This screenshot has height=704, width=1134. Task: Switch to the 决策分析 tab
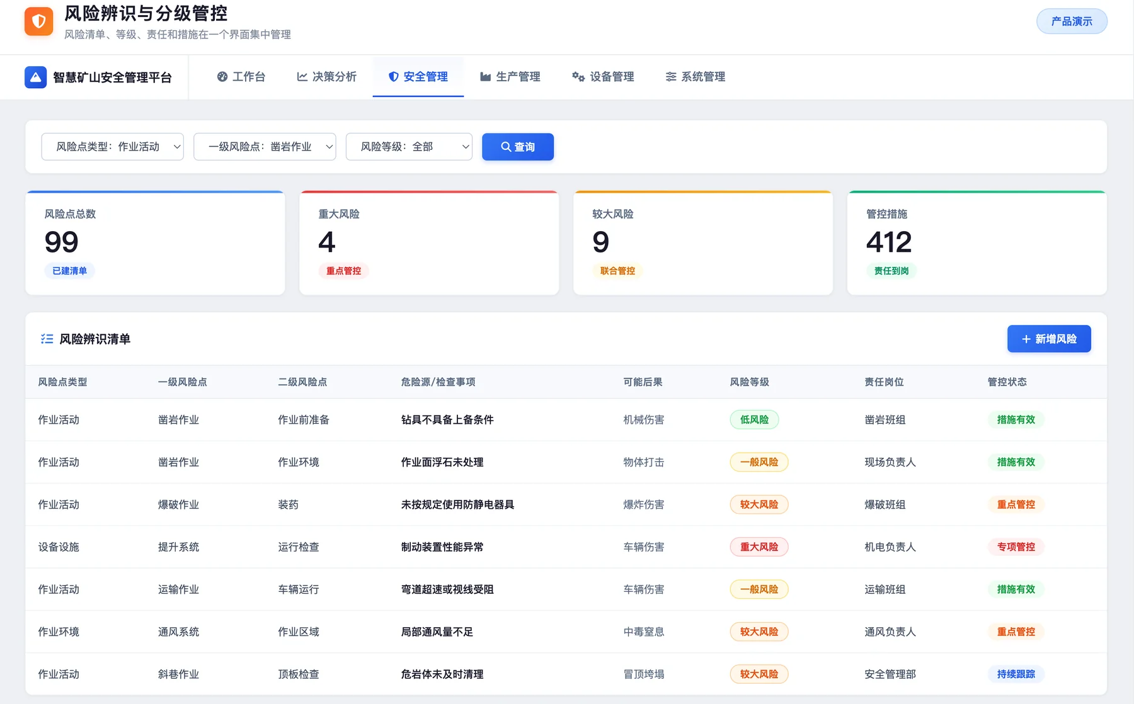point(327,77)
